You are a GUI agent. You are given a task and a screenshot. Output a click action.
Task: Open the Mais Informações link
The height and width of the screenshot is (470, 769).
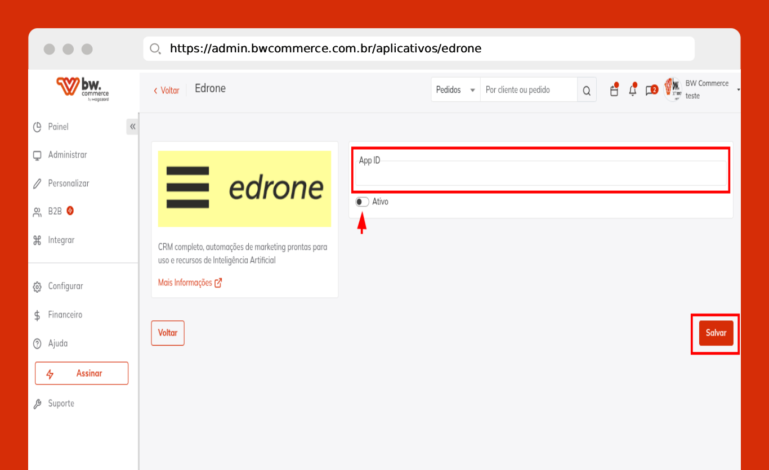click(185, 283)
